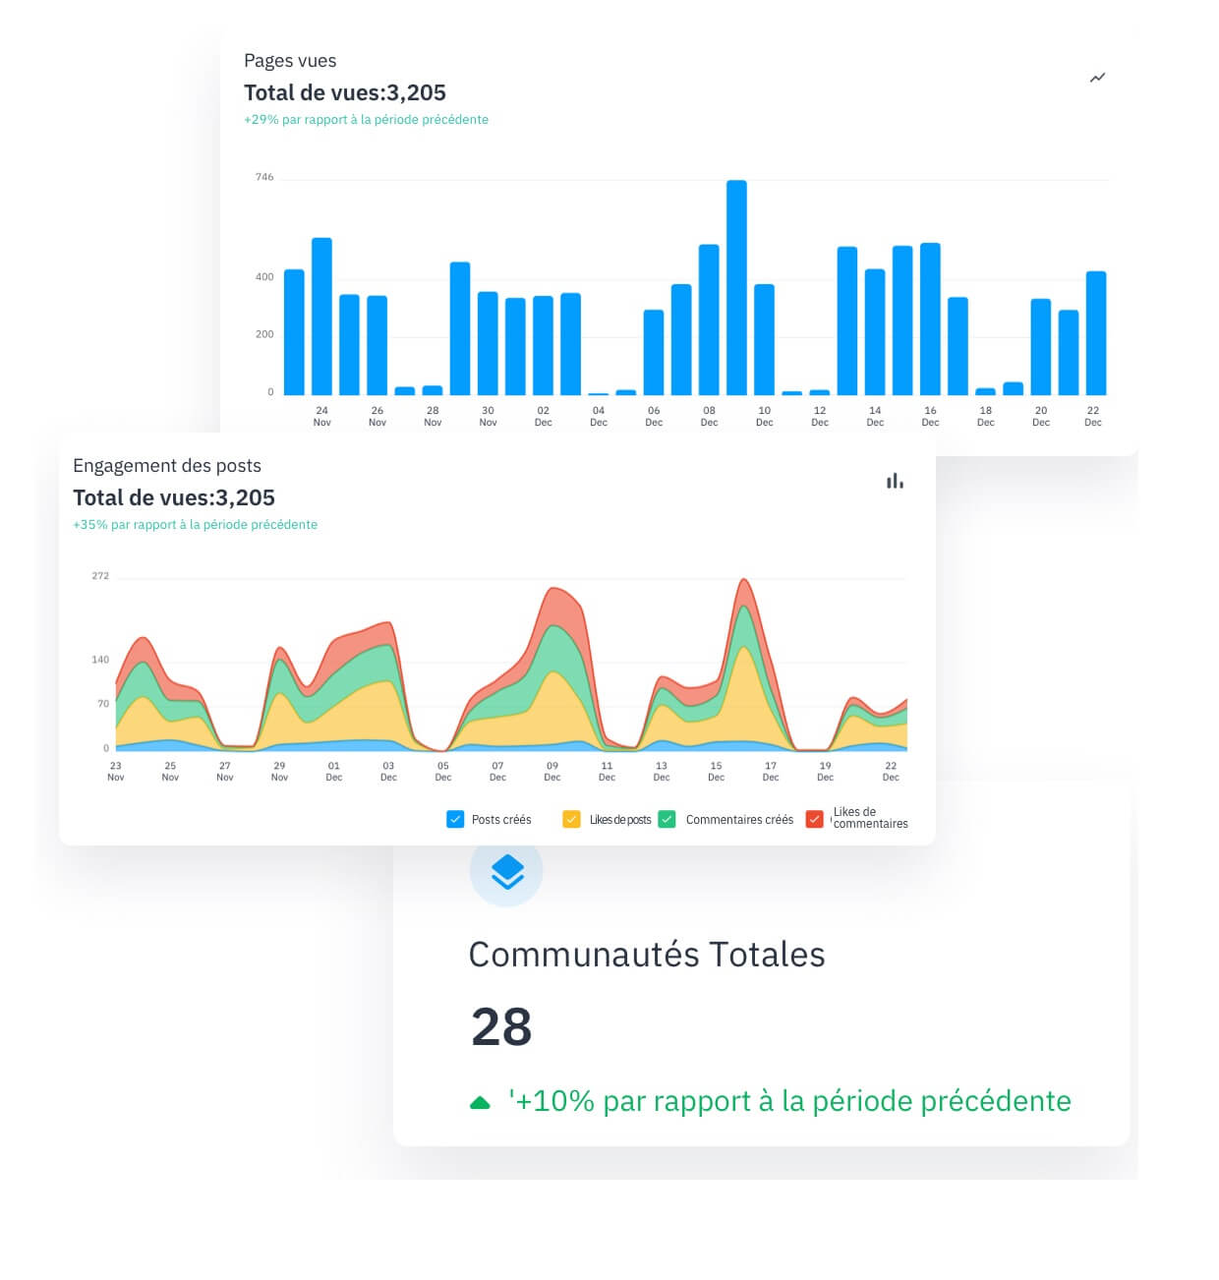This screenshot has width=1219, height=1280.
Task: Select the Communautés Totales heading
Action: (x=646, y=955)
